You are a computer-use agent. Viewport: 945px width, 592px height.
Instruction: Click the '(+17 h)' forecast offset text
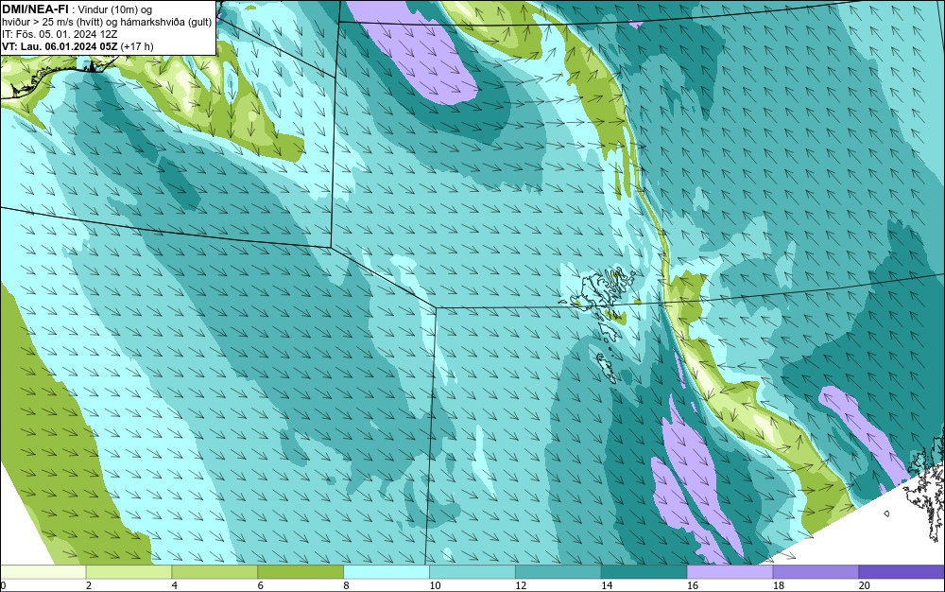(x=137, y=46)
